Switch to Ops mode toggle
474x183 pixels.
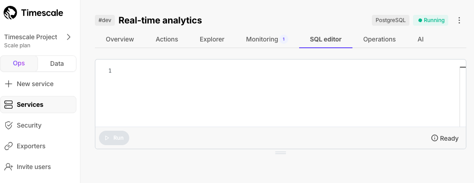19,63
